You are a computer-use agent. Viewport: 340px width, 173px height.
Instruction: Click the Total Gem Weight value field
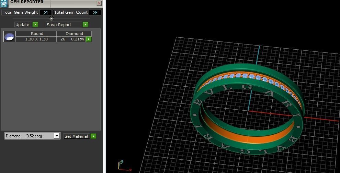(x=46, y=13)
